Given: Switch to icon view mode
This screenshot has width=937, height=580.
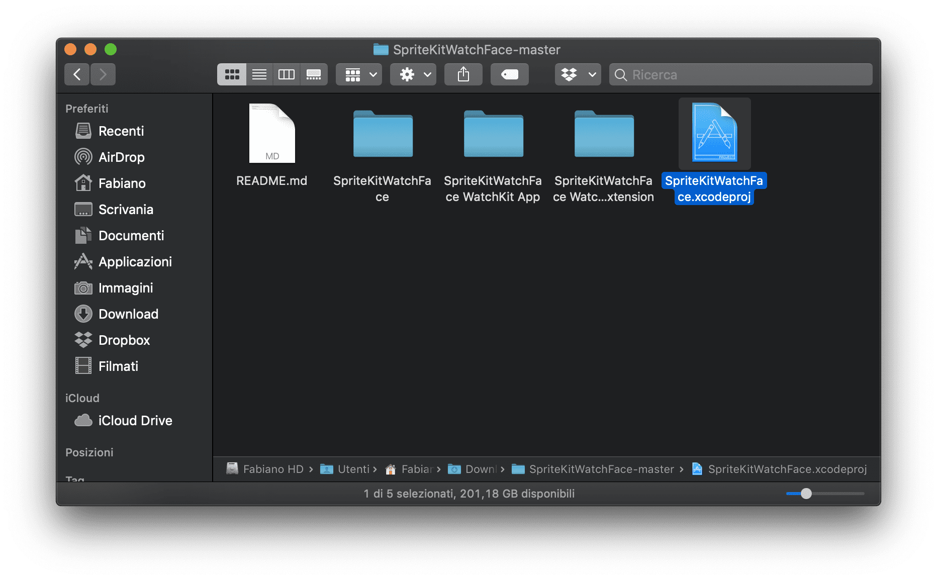Looking at the screenshot, I should coord(232,74).
